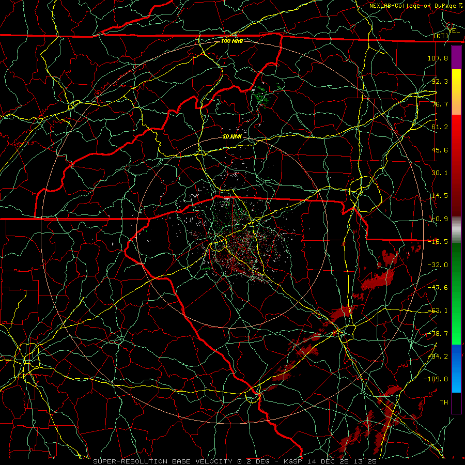Click the -32.0 velocity scale value
The height and width of the screenshot is (465, 465).
tap(438, 265)
